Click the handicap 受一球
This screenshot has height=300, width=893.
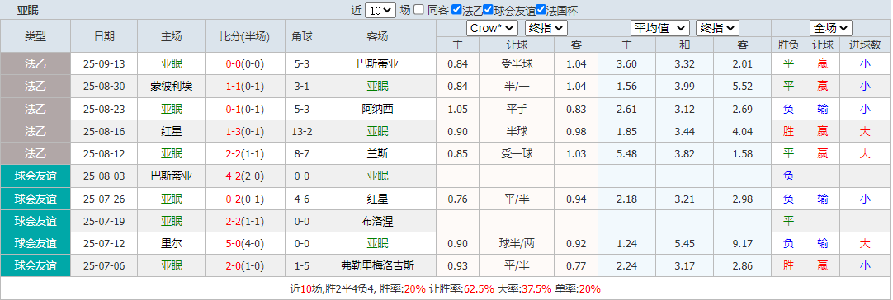point(517,153)
